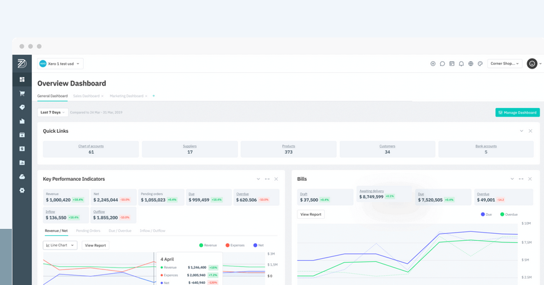
Task: Toggle the Expenses legend series
Action: (235, 245)
